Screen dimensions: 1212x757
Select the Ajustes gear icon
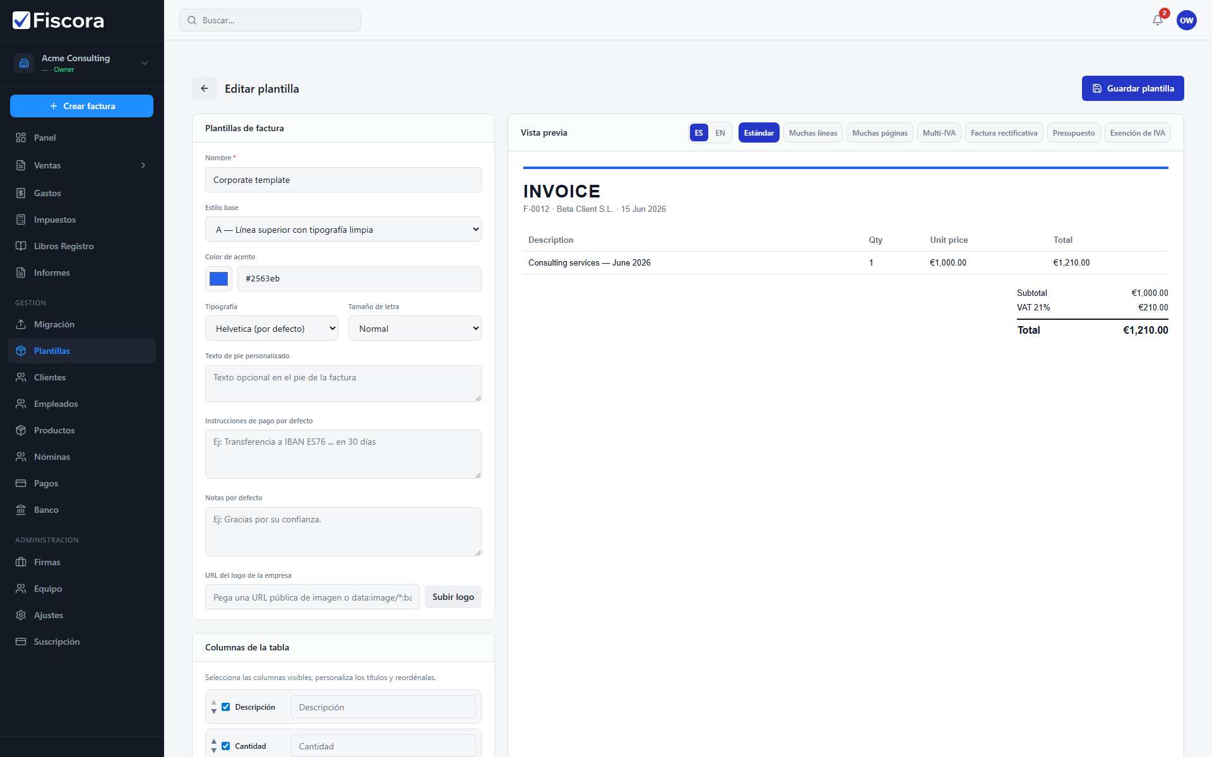21,615
